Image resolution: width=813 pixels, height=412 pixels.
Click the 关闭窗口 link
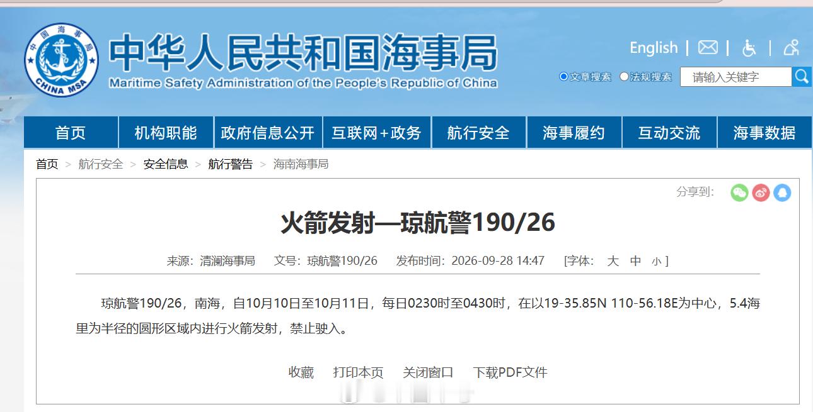pyautogui.click(x=428, y=372)
